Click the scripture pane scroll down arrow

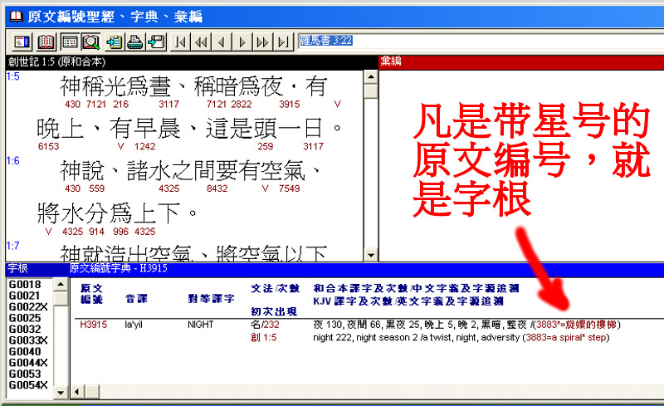(371, 256)
